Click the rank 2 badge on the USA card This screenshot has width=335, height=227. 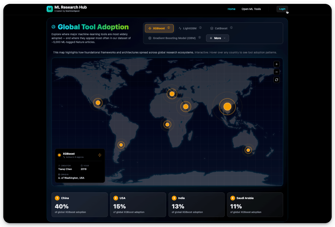[x=116, y=198]
